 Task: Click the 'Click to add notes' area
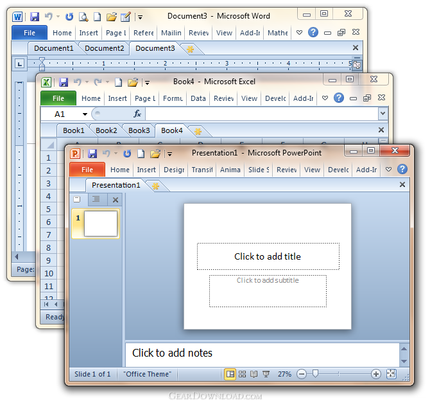coord(262,354)
